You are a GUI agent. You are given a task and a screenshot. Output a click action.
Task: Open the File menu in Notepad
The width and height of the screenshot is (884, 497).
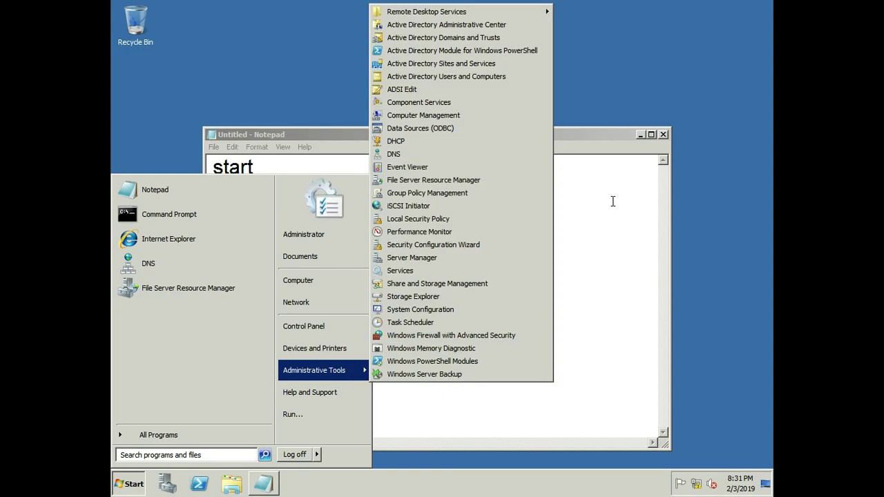[x=214, y=147]
